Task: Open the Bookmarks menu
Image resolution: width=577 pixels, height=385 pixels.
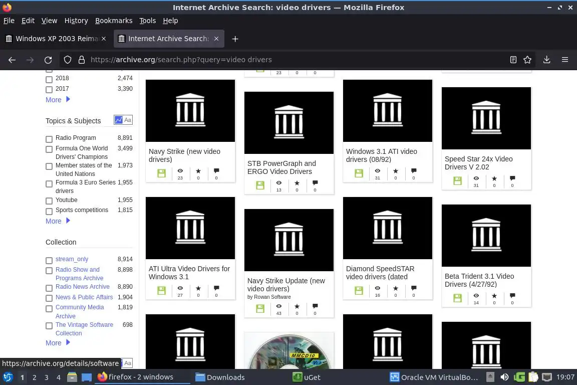Action: tap(114, 21)
